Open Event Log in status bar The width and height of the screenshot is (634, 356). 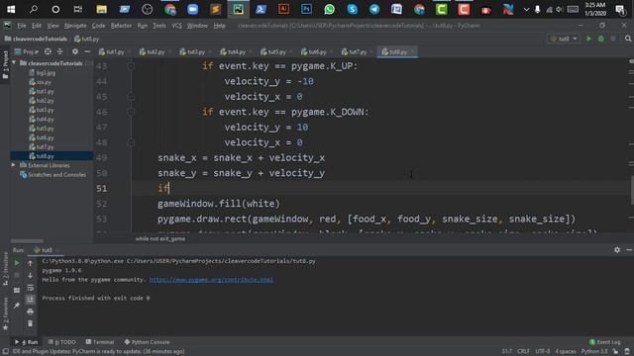604,342
